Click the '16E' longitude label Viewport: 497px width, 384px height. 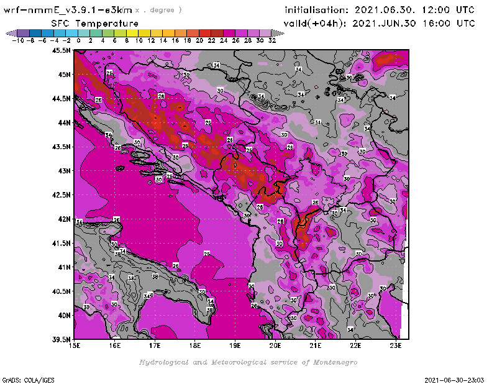pos(115,345)
